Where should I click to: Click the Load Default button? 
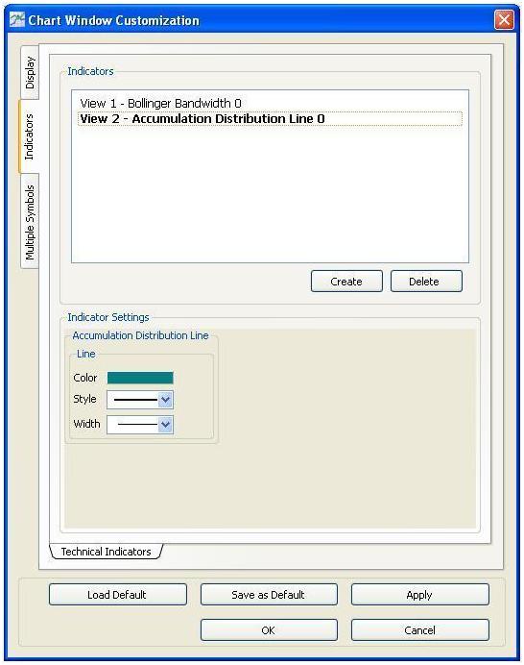118,595
